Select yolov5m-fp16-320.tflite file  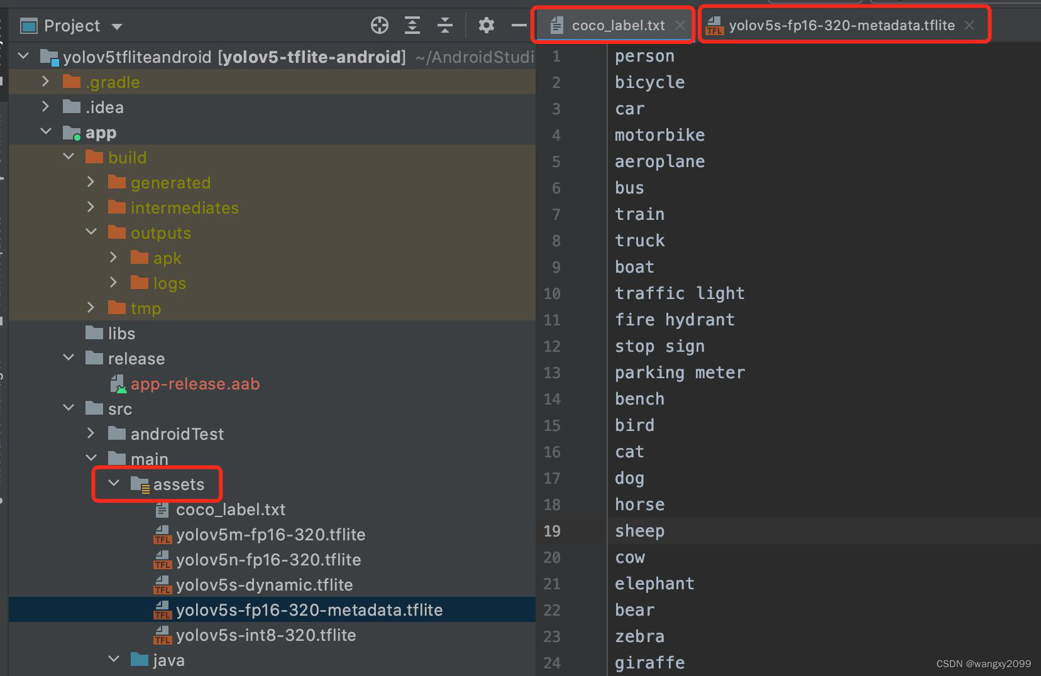click(271, 535)
